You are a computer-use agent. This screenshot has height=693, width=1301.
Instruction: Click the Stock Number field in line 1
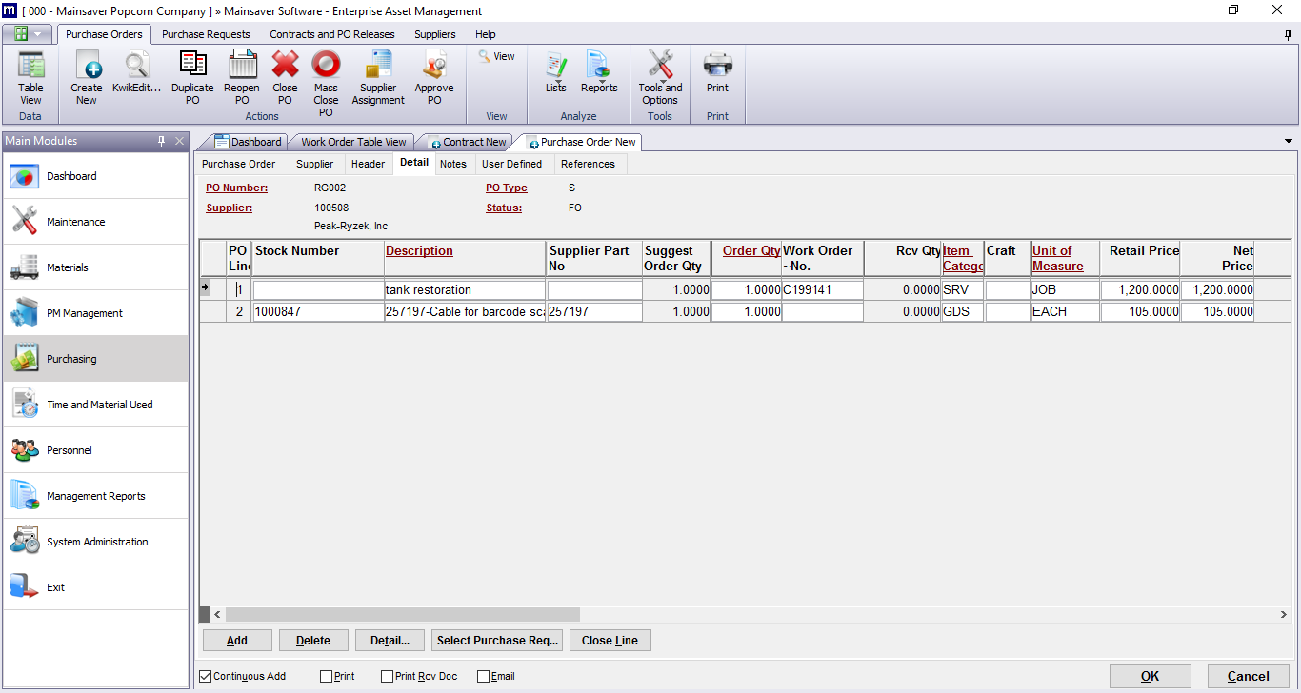pyautogui.click(x=318, y=290)
